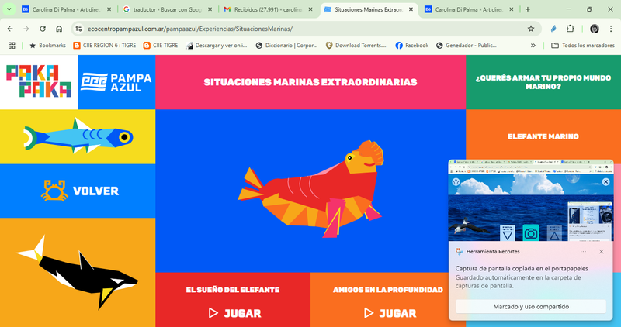Screen dimensions: 621x327
Task: Click the El Sueño del Elefante title
Action: point(233,290)
